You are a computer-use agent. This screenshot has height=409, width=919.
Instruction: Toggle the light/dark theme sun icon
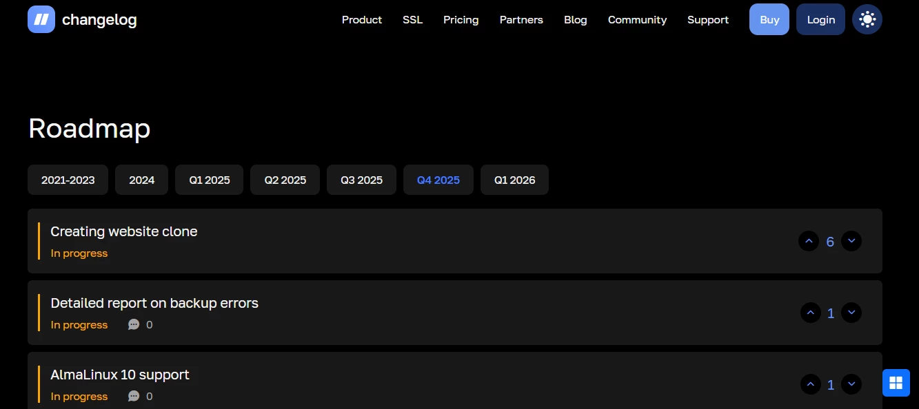tap(867, 19)
